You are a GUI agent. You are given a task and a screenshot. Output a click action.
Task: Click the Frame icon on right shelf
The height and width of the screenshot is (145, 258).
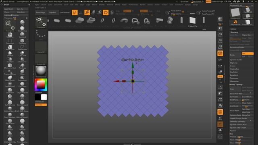click(x=220, y=87)
